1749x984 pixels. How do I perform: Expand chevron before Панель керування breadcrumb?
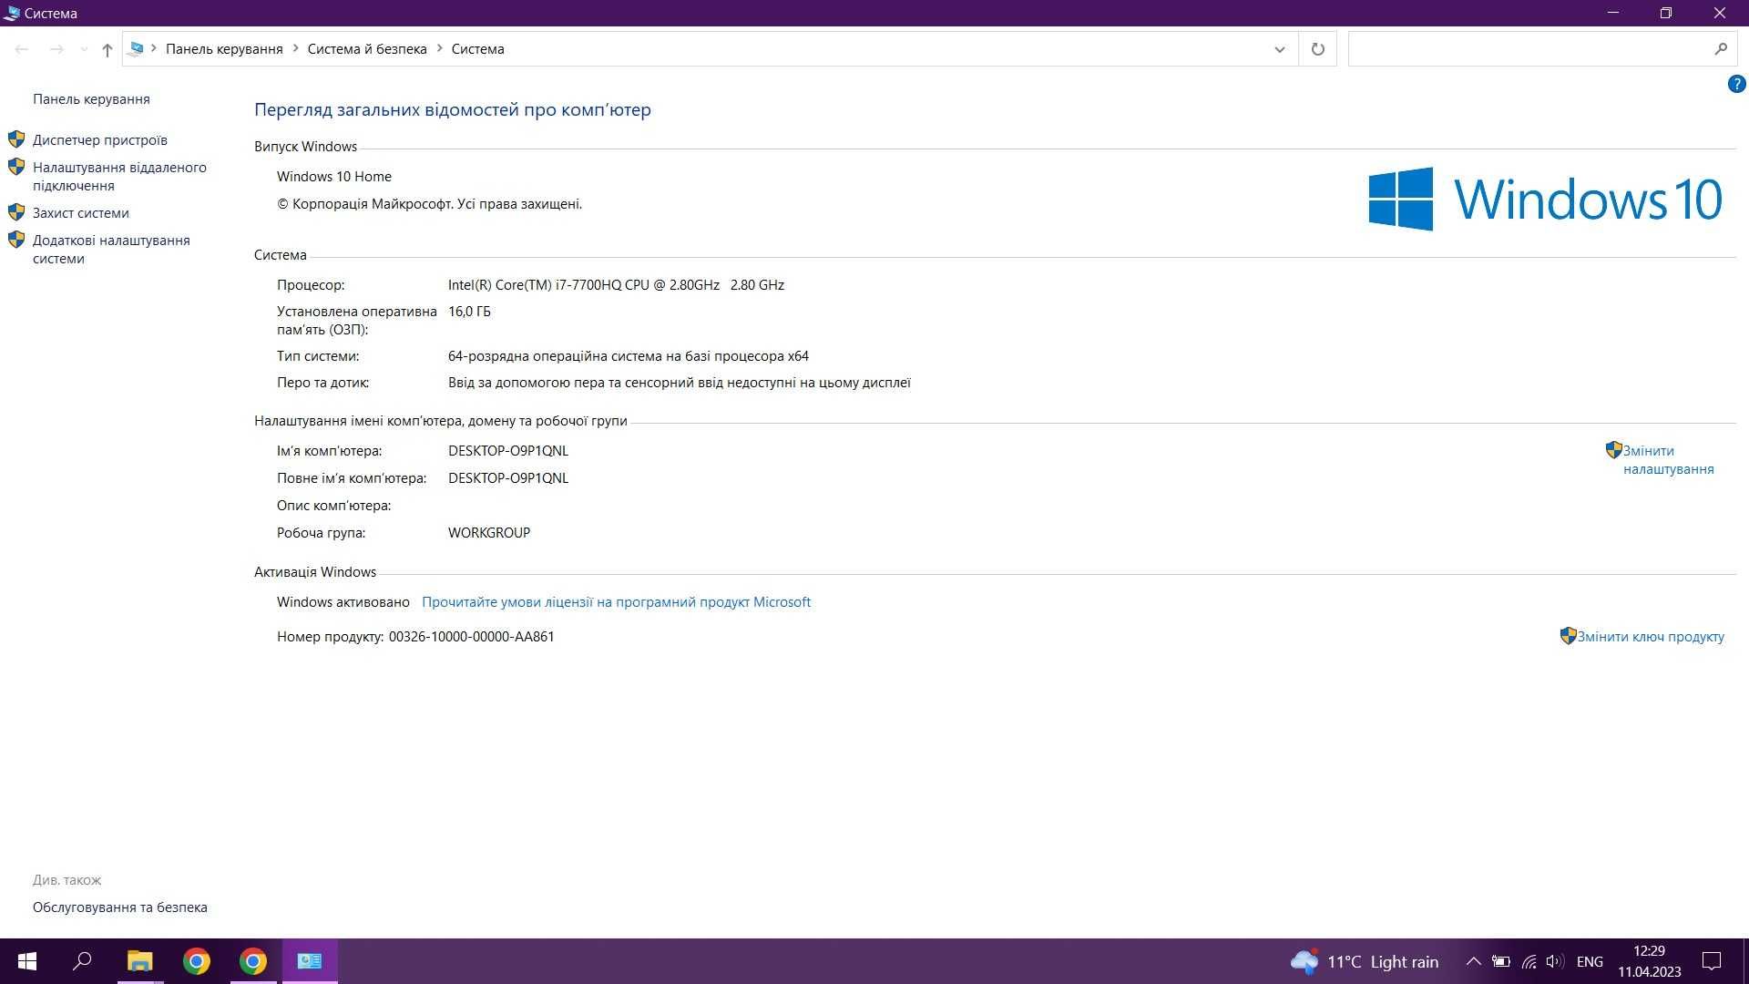(x=154, y=48)
